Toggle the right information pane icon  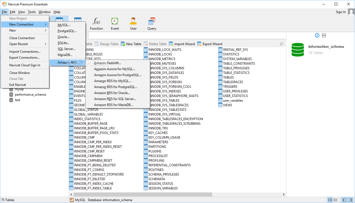pyautogui.click(x=351, y=200)
